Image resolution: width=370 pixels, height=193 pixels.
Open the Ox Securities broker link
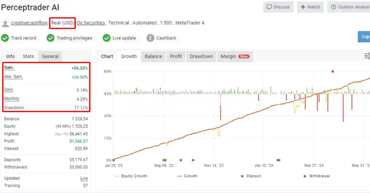pyautogui.click(x=91, y=23)
